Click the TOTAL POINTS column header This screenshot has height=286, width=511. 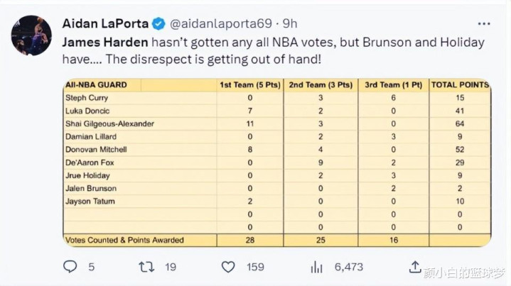460,85
